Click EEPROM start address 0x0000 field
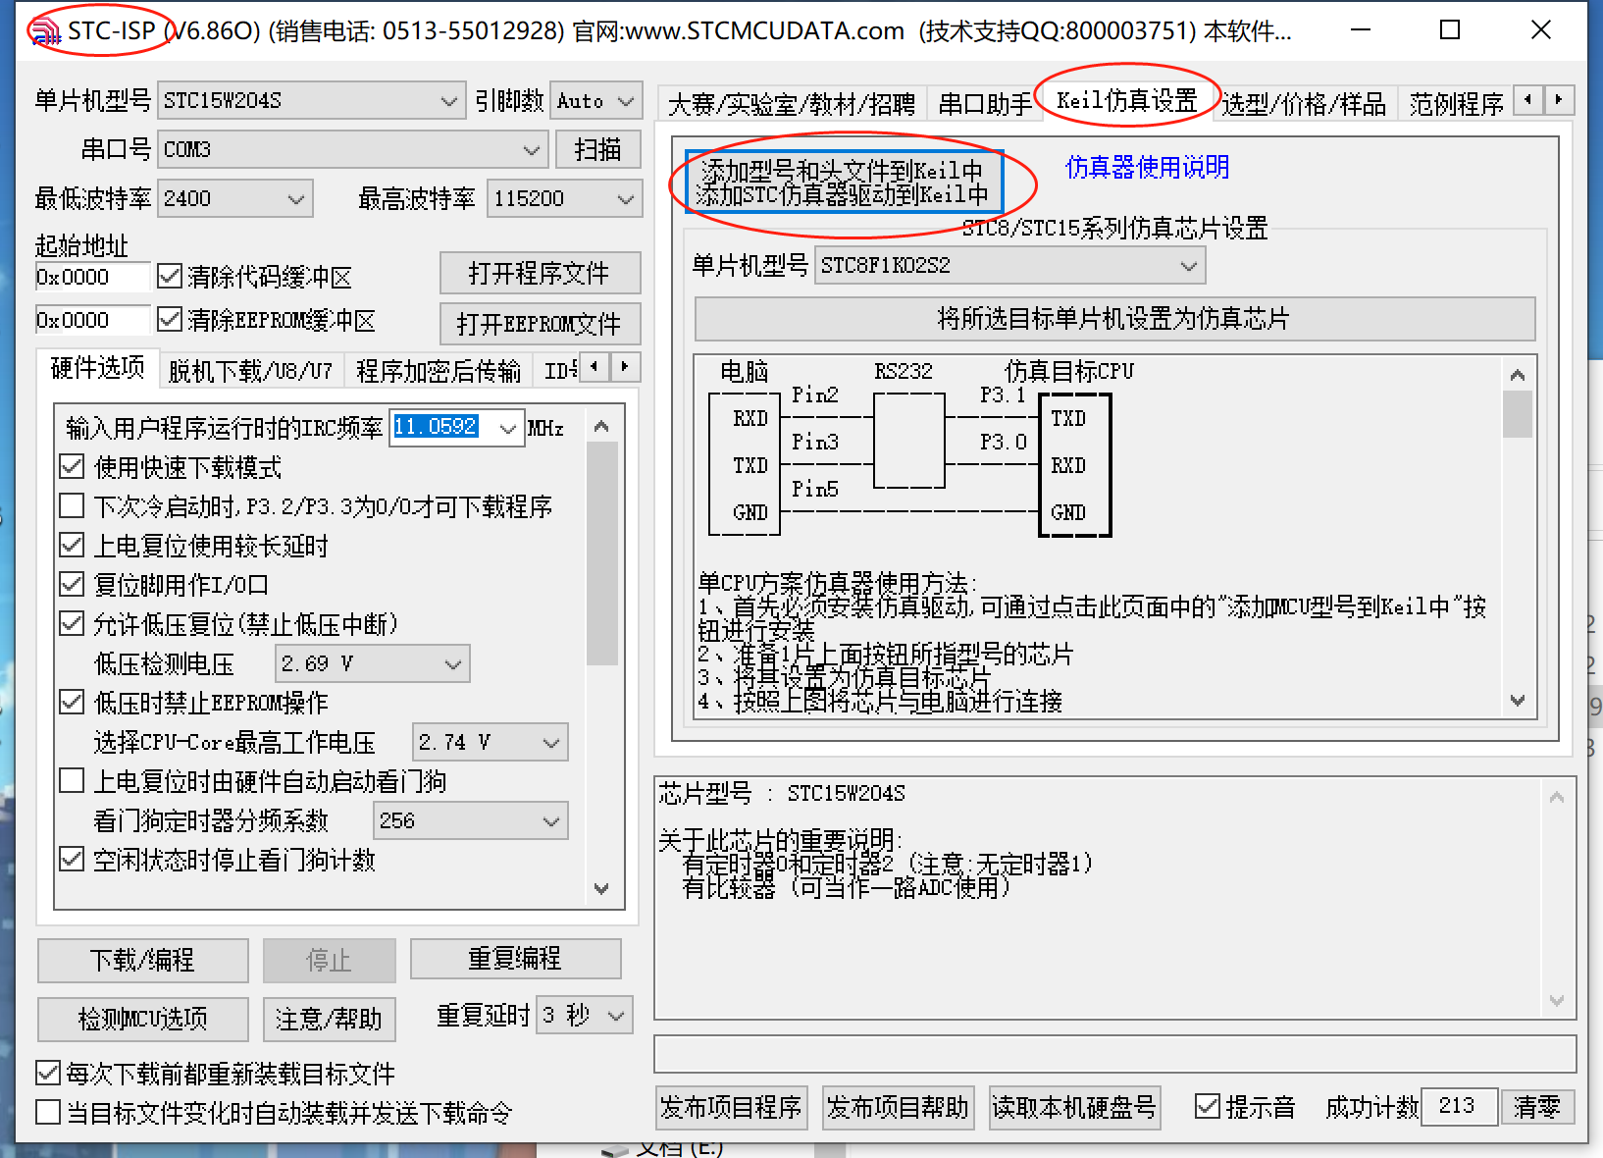Image resolution: width=1603 pixels, height=1158 pixels. [93, 320]
